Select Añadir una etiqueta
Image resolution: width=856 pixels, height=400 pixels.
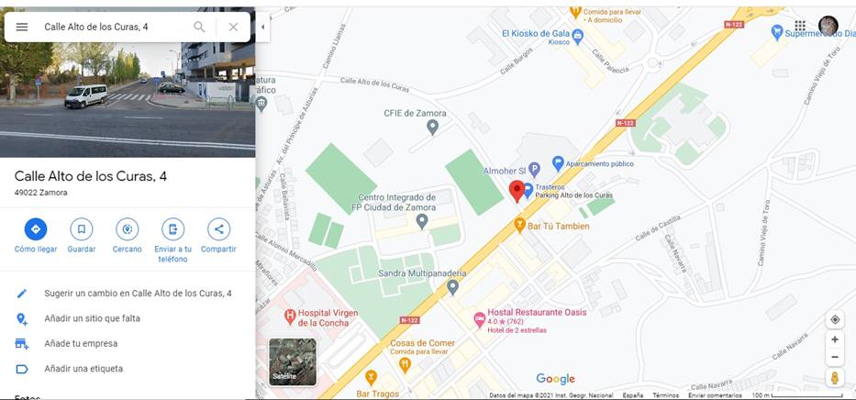(x=128, y=369)
